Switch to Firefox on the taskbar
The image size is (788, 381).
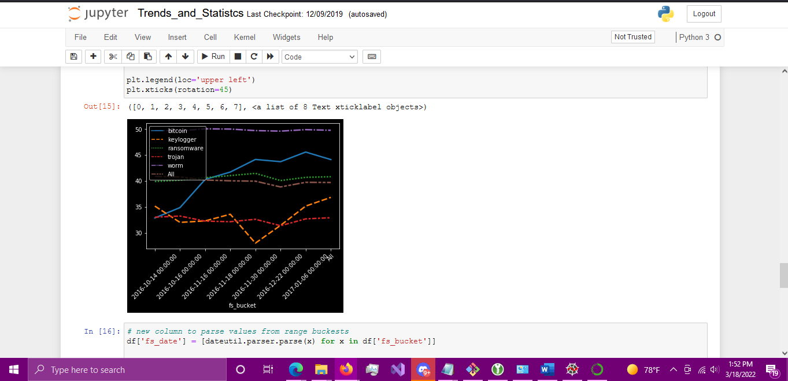pyautogui.click(x=346, y=369)
